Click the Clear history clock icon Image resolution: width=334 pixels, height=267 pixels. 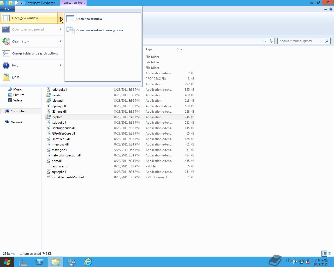[x=6, y=41]
